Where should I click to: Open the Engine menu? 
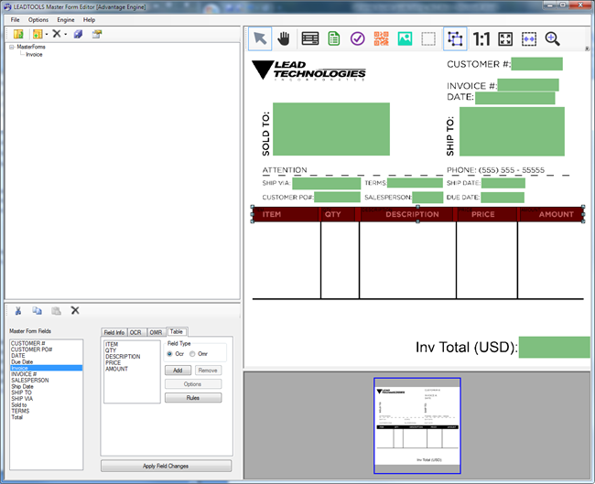[66, 19]
